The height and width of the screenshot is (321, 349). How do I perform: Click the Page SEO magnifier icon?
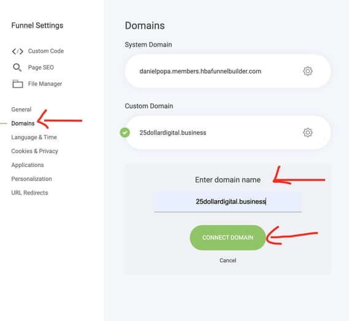pyautogui.click(x=17, y=68)
